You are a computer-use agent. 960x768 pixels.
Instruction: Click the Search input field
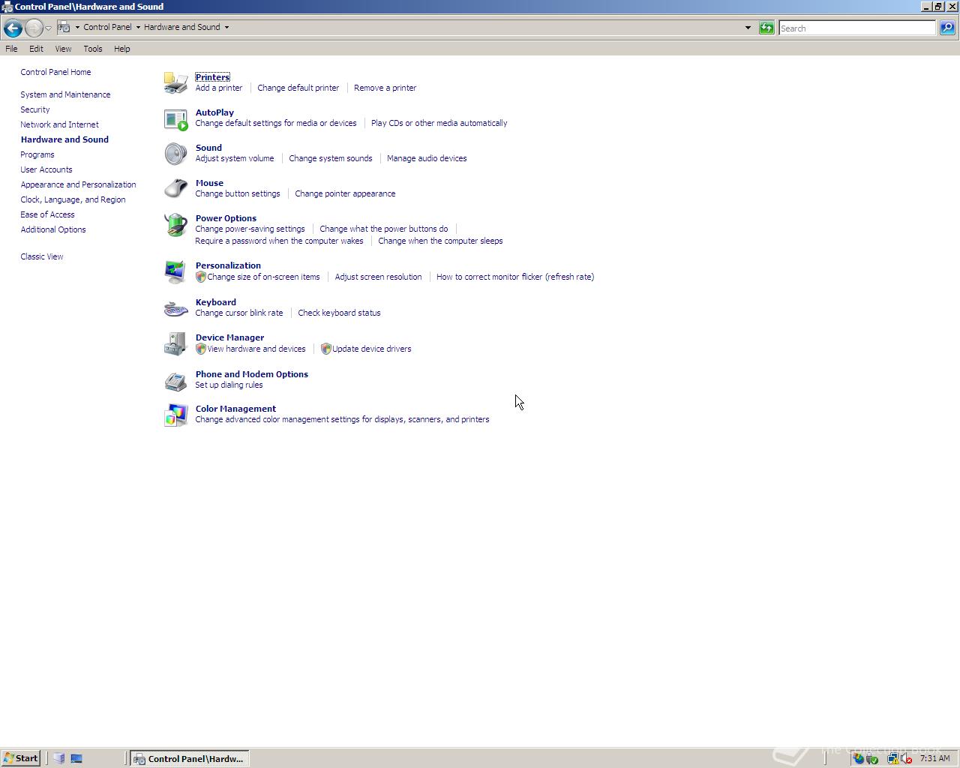tap(857, 28)
